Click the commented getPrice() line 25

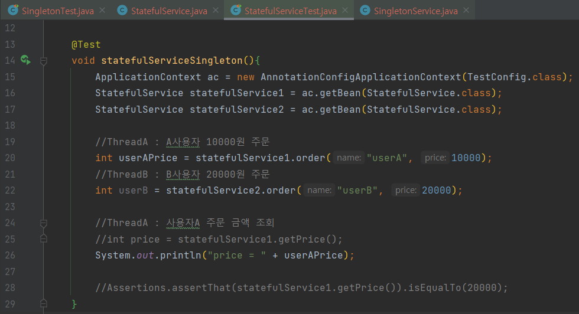pos(219,239)
